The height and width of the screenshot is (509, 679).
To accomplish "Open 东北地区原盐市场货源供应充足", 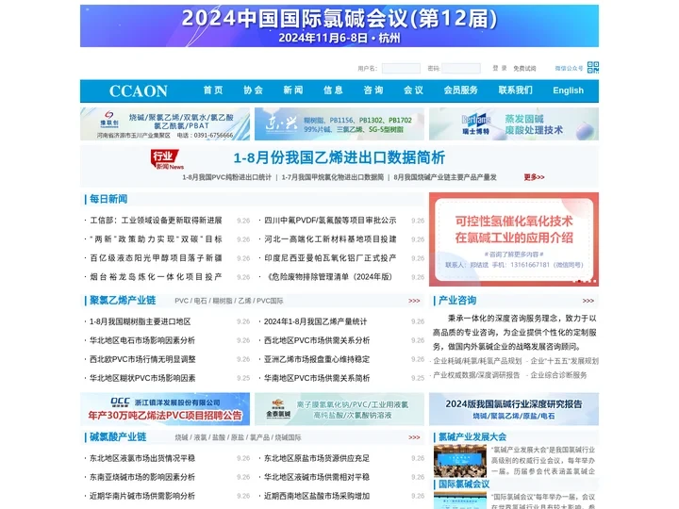I will point(317,458).
